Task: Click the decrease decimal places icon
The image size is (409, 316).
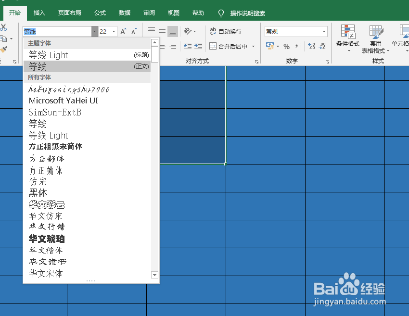Action: 322,46
